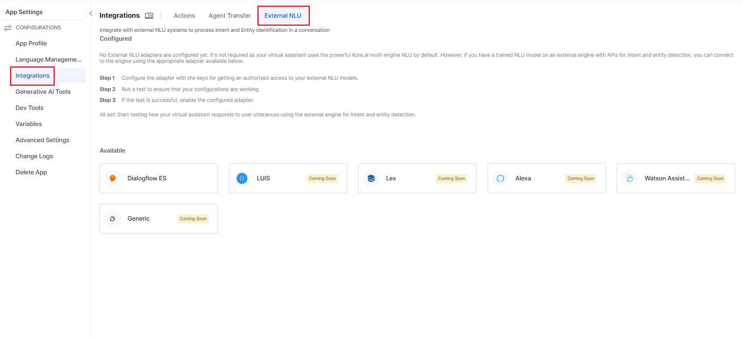Screen dimensions: 743x337
Task: Select Delete App option
Action: pos(31,172)
